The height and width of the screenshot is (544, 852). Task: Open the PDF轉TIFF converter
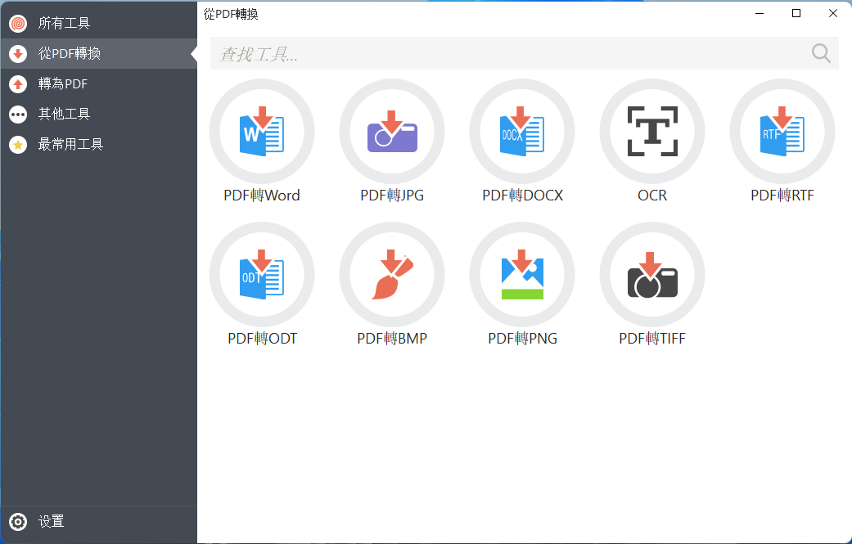point(651,275)
